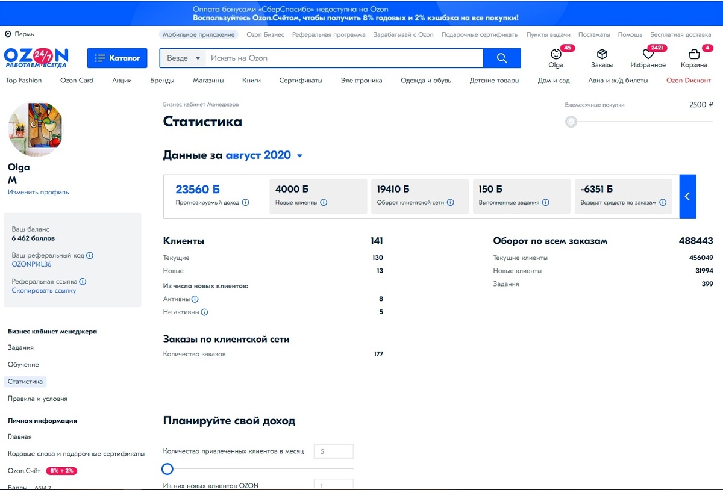Click Мобильное приложение link
Image resolution: width=723 pixels, height=490 pixels.
199,34
